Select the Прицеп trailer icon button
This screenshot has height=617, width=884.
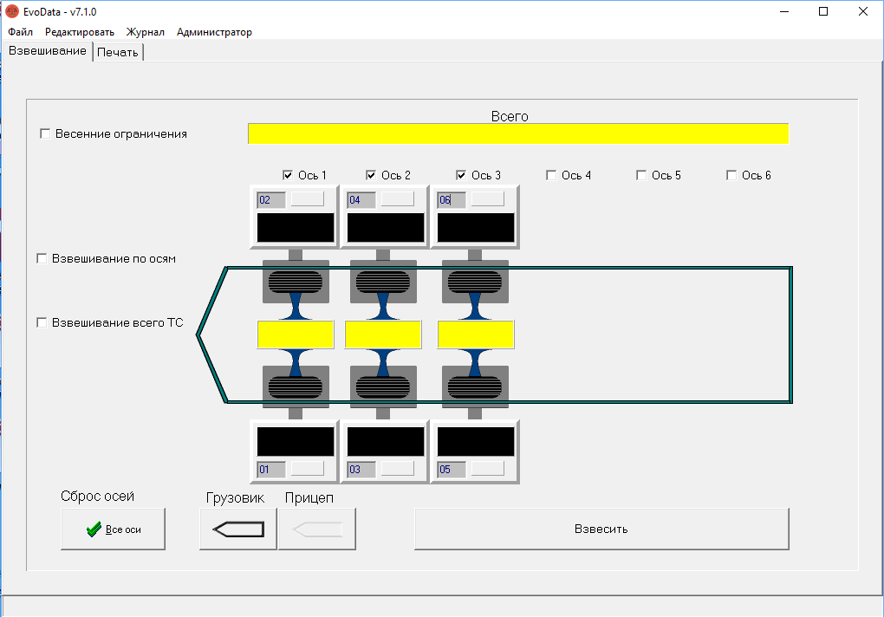(317, 529)
